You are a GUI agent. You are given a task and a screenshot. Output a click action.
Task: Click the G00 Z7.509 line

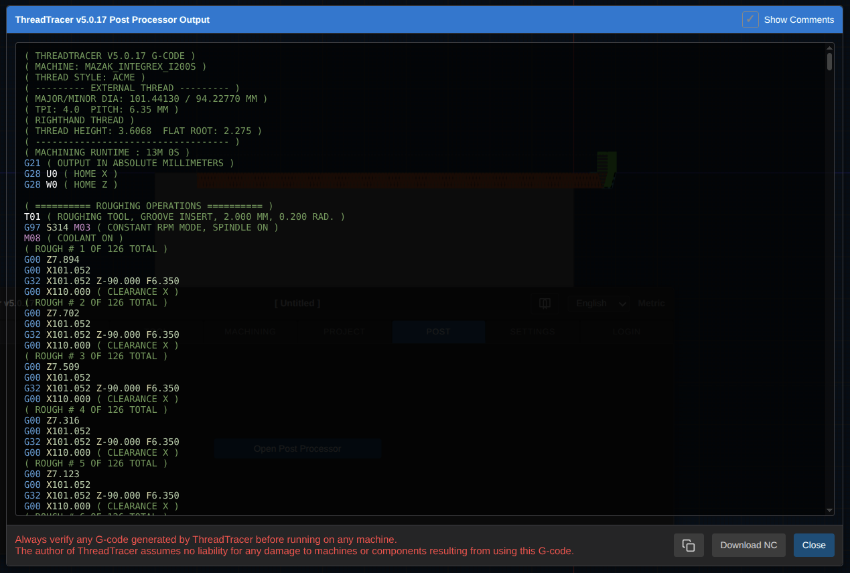[x=52, y=367]
